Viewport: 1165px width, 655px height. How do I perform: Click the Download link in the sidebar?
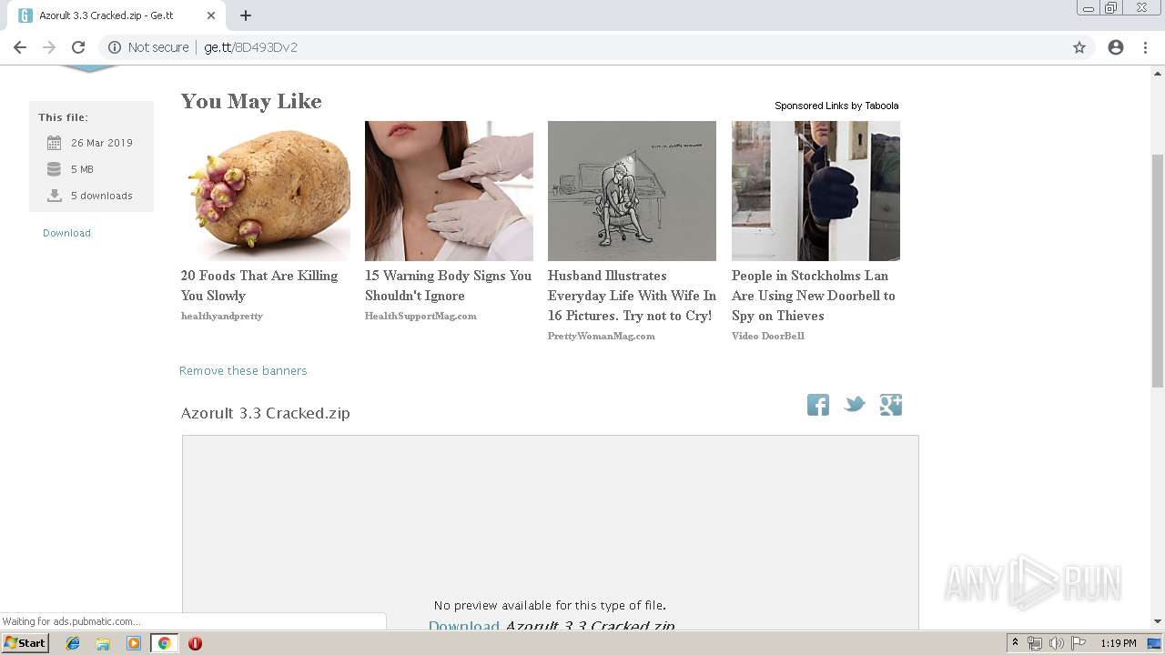point(66,233)
